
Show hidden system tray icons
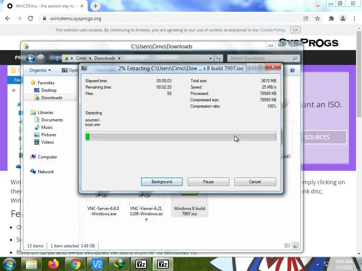[x=318, y=264]
